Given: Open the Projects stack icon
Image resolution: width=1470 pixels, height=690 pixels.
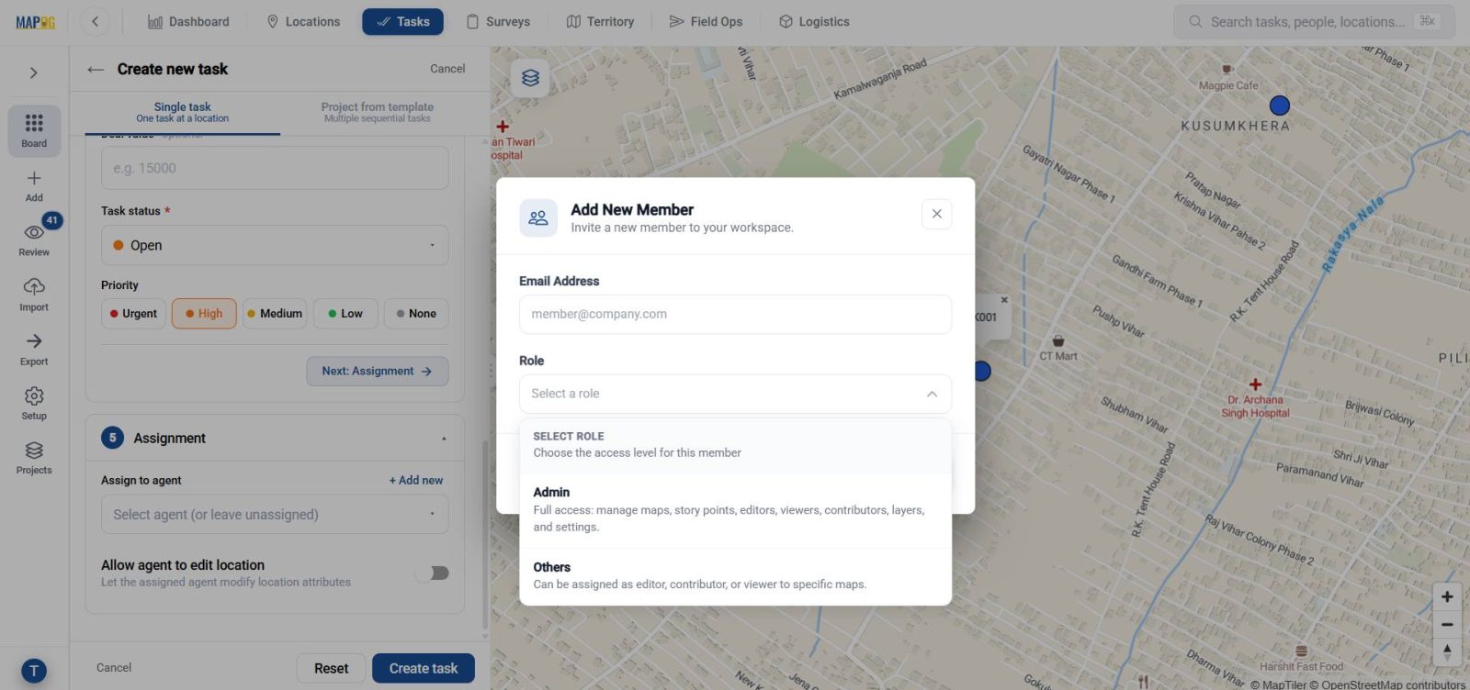Looking at the screenshot, I should tap(34, 457).
